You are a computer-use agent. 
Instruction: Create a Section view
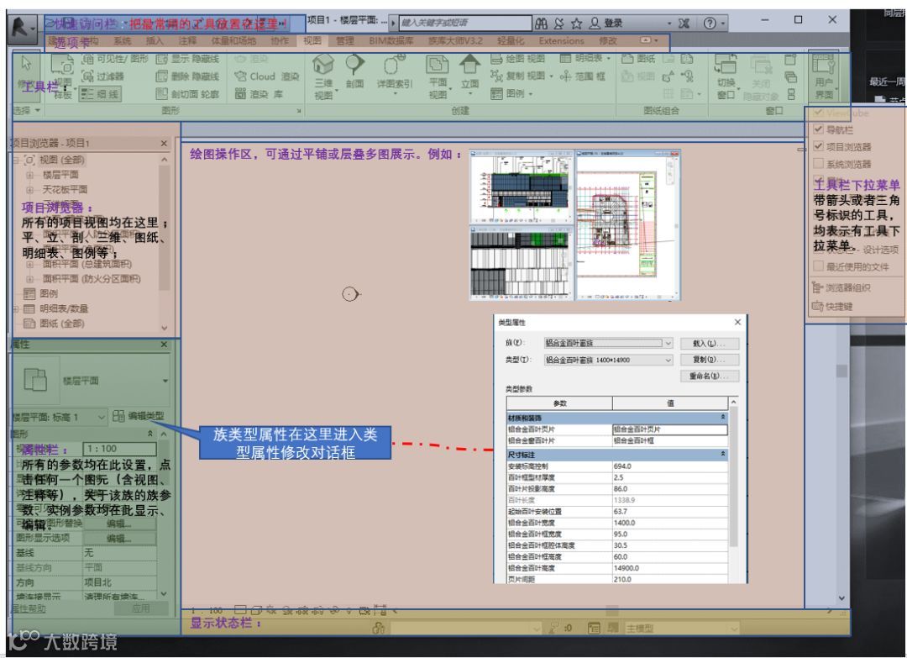354,71
